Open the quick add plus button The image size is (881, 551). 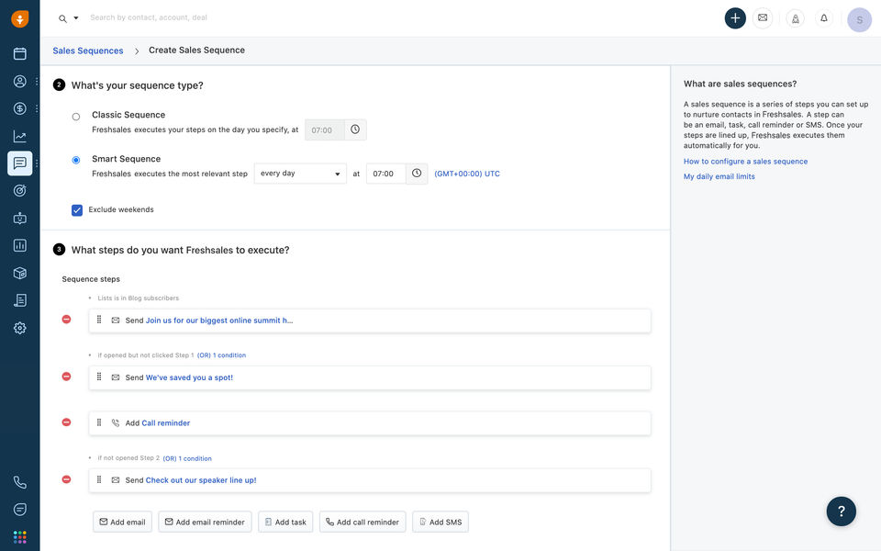point(735,18)
